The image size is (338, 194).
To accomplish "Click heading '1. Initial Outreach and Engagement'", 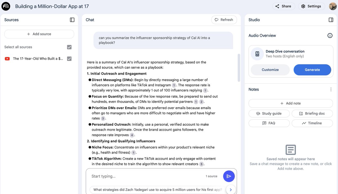I will pyautogui.click(x=117, y=74).
